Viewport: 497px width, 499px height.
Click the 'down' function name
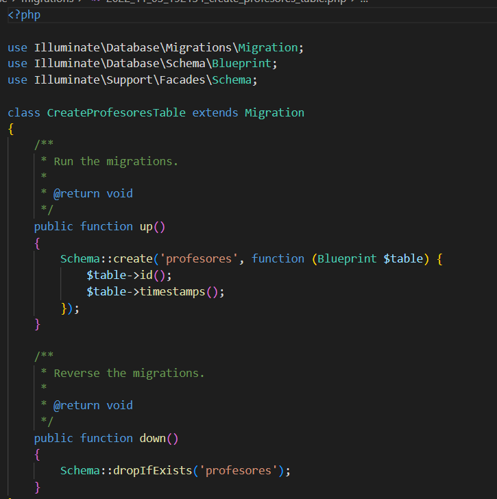click(x=153, y=439)
